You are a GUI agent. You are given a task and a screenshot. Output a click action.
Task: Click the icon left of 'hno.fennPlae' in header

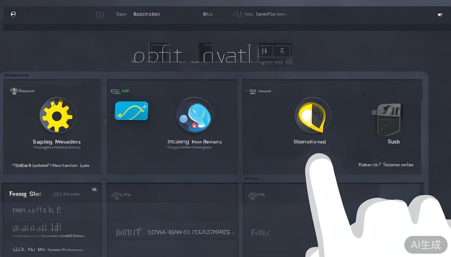pos(237,14)
